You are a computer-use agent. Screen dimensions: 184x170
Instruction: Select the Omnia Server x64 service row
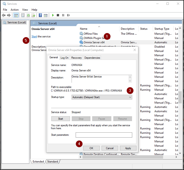pyautogui.click(x=129, y=42)
